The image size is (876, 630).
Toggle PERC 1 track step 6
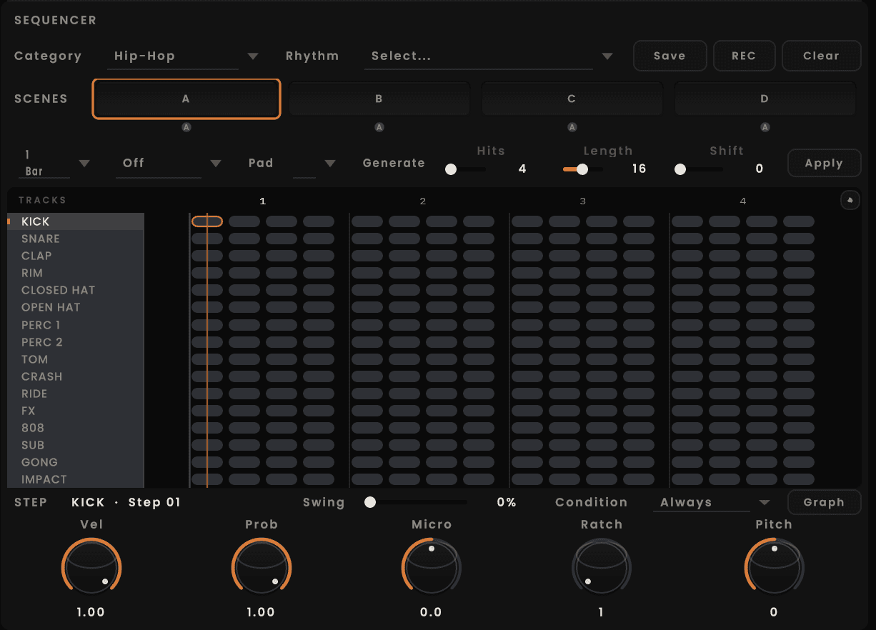(404, 324)
